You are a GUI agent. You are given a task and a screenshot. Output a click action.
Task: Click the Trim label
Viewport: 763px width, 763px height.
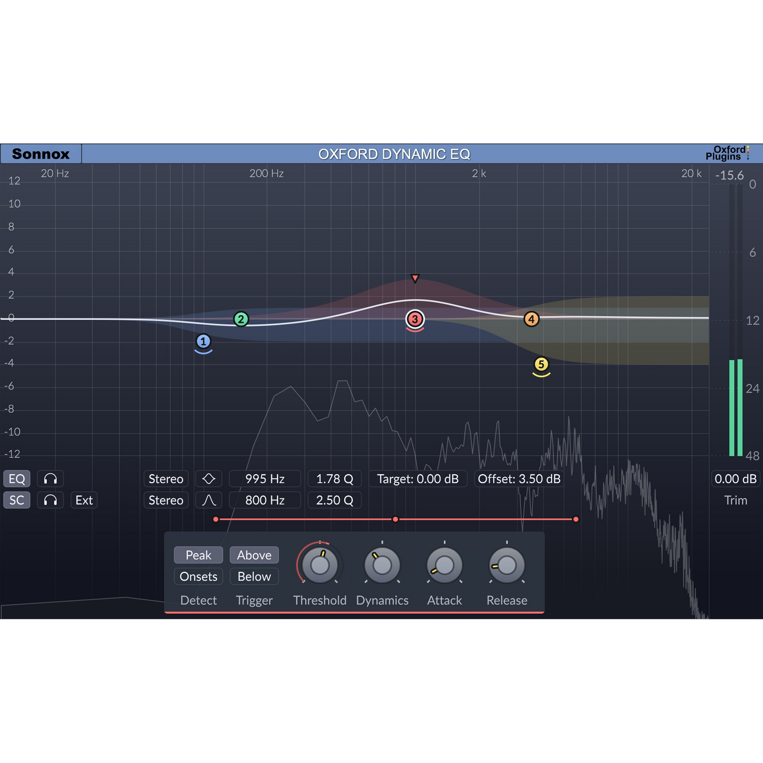point(735,500)
